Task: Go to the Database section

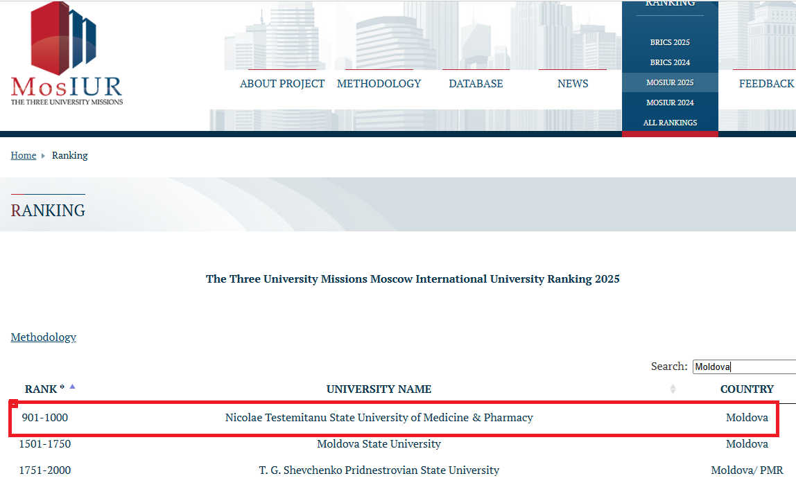Action: pyautogui.click(x=476, y=84)
